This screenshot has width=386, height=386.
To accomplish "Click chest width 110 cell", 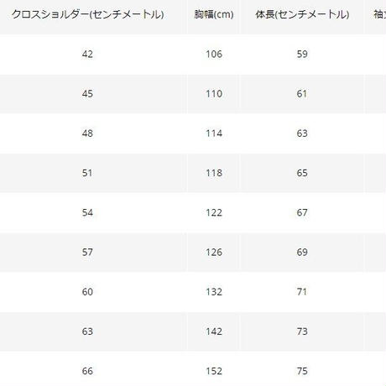I will click(214, 94).
